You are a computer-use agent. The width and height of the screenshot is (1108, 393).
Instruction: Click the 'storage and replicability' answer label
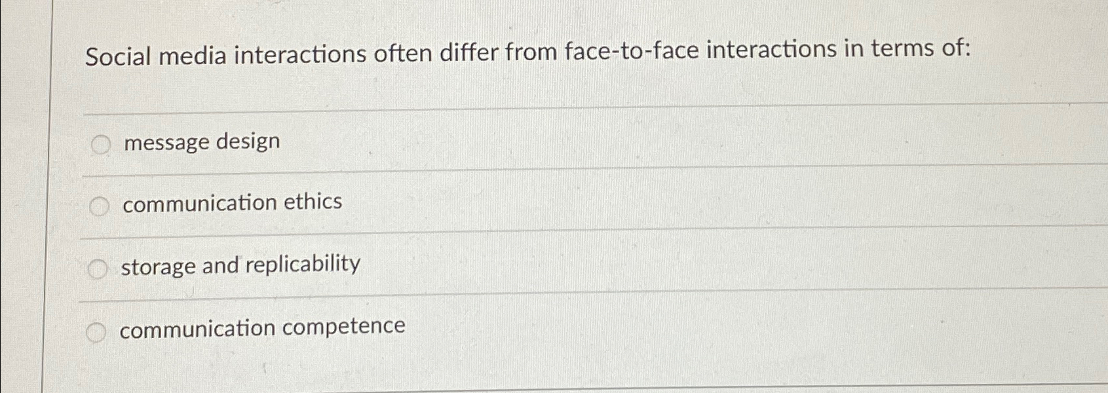click(240, 265)
